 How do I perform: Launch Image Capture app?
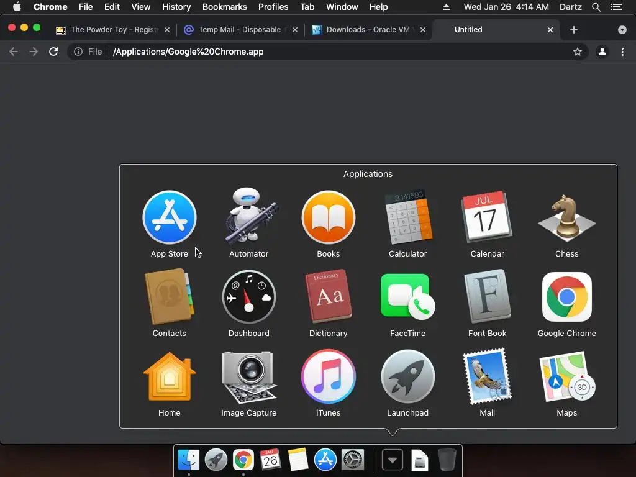[x=249, y=377]
